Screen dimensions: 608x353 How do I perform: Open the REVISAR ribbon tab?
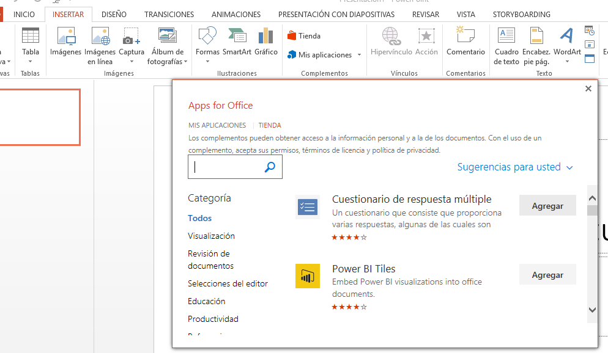point(426,15)
